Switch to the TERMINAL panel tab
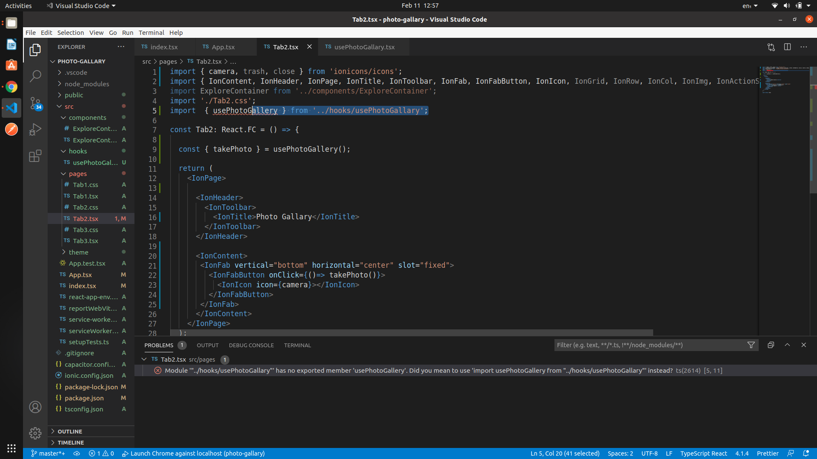The image size is (817, 459). click(x=297, y=346)
